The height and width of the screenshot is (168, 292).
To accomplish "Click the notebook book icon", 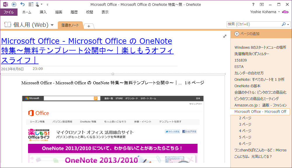I will point(8,24).
